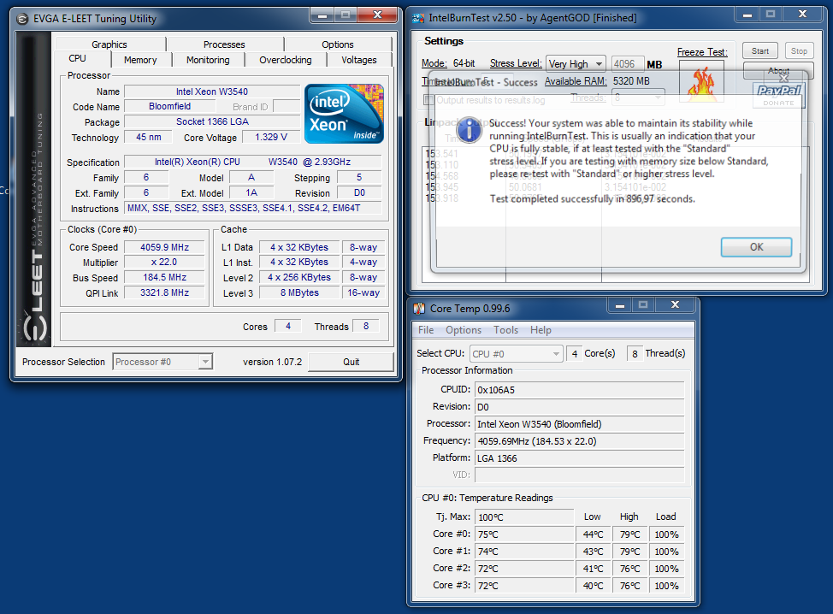The width and height of the screenshot is (833, 614).
Task: Expand the Select CPU dropdown in Core Temp
Action: [x=556, y=354]
